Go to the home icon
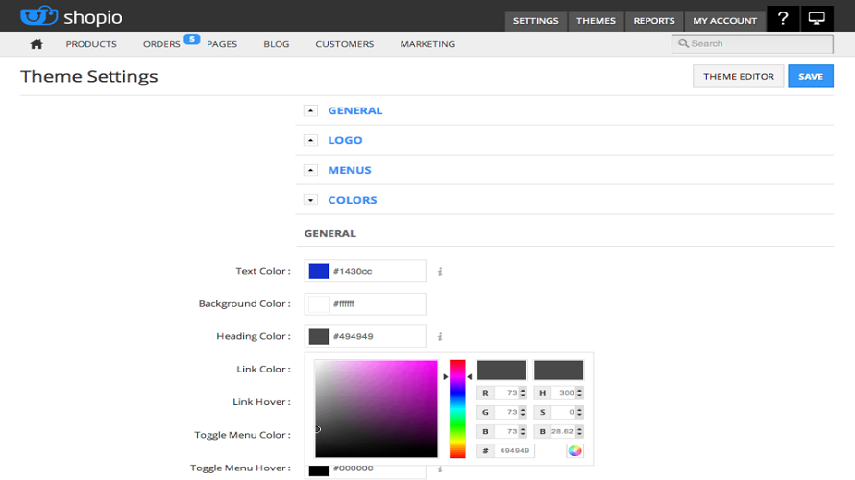 [37, 44]
